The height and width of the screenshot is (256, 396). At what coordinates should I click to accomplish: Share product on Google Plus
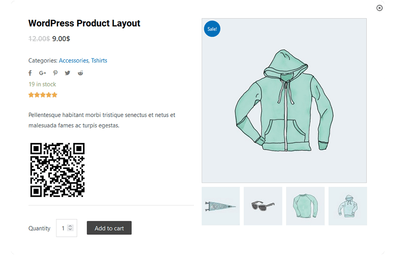[x=43, y=73]
